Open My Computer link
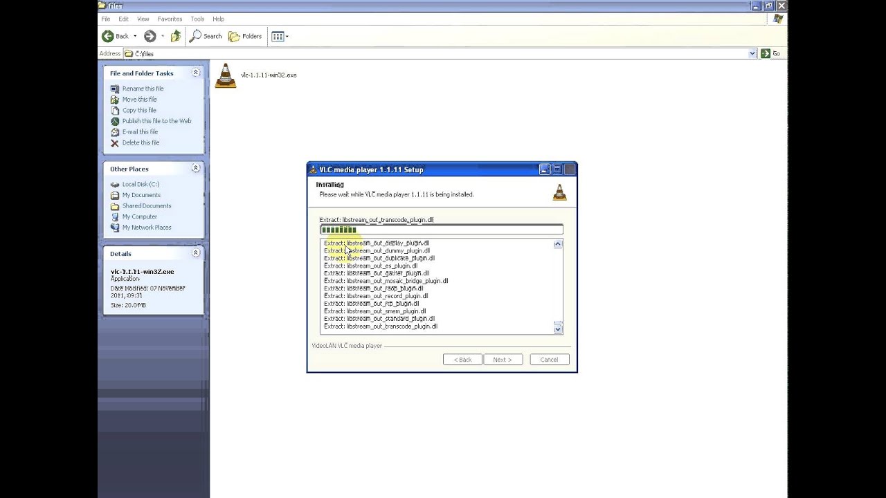This screenshot has width=886, height=498. pos(140,216)
